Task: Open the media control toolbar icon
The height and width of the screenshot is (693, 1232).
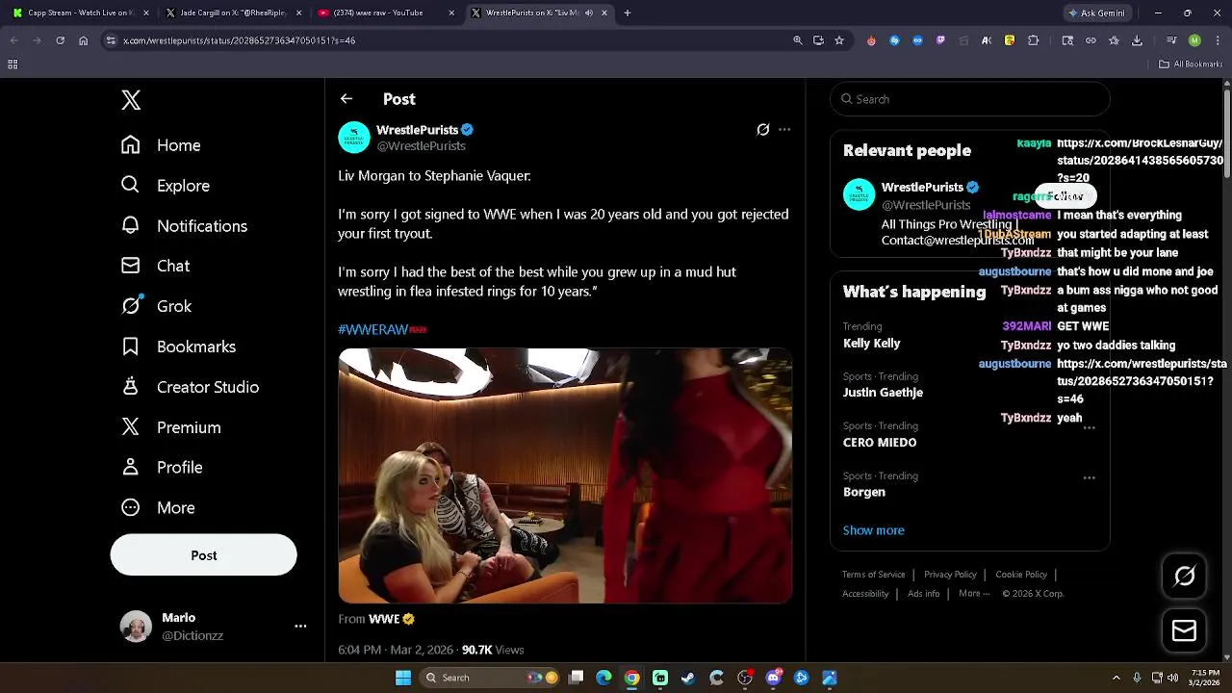Action: 1170,40
